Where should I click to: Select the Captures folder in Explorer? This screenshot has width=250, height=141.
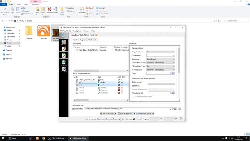click(29, 33)
